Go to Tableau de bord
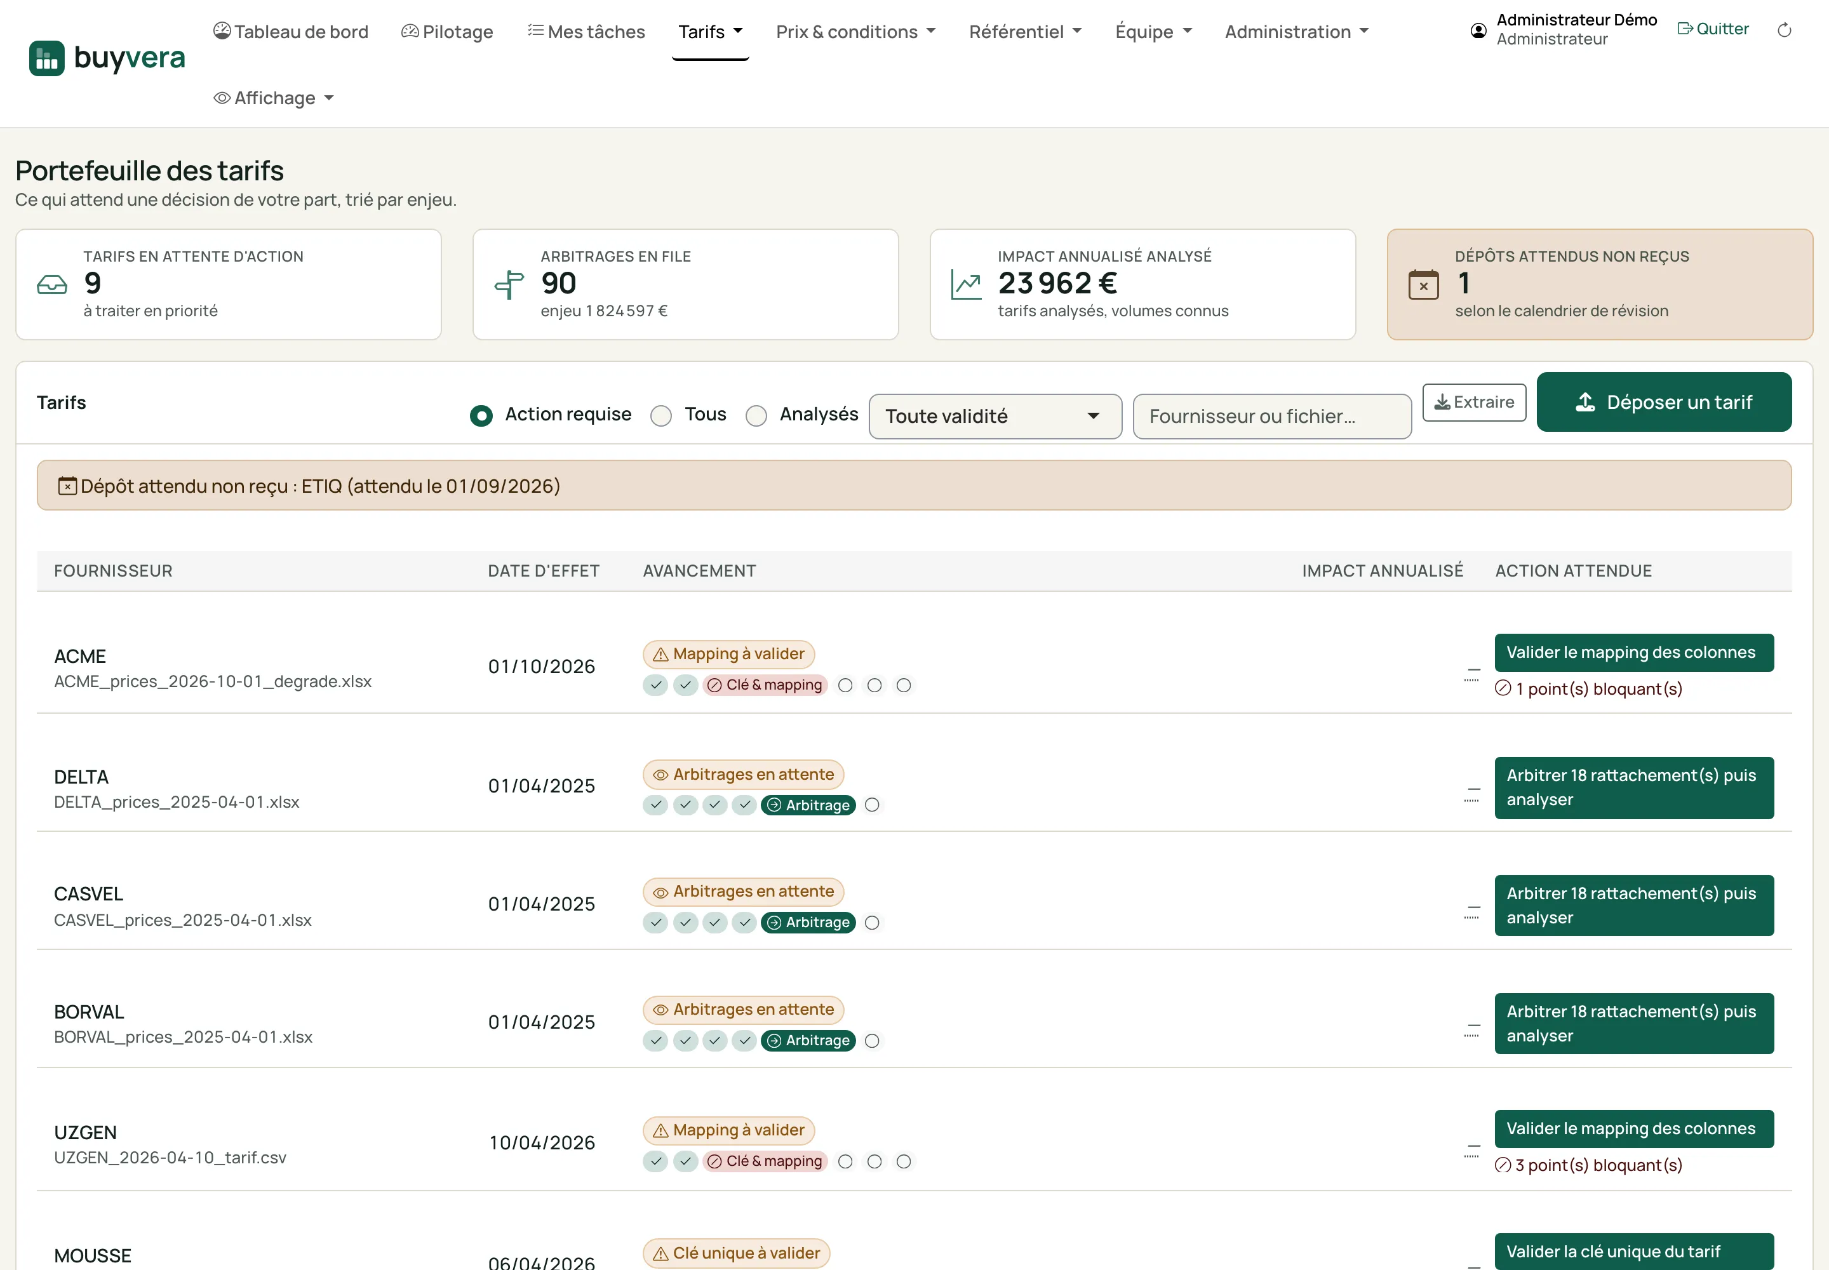The width and height of the screenshot is (1829, 1270). point(290,32)
